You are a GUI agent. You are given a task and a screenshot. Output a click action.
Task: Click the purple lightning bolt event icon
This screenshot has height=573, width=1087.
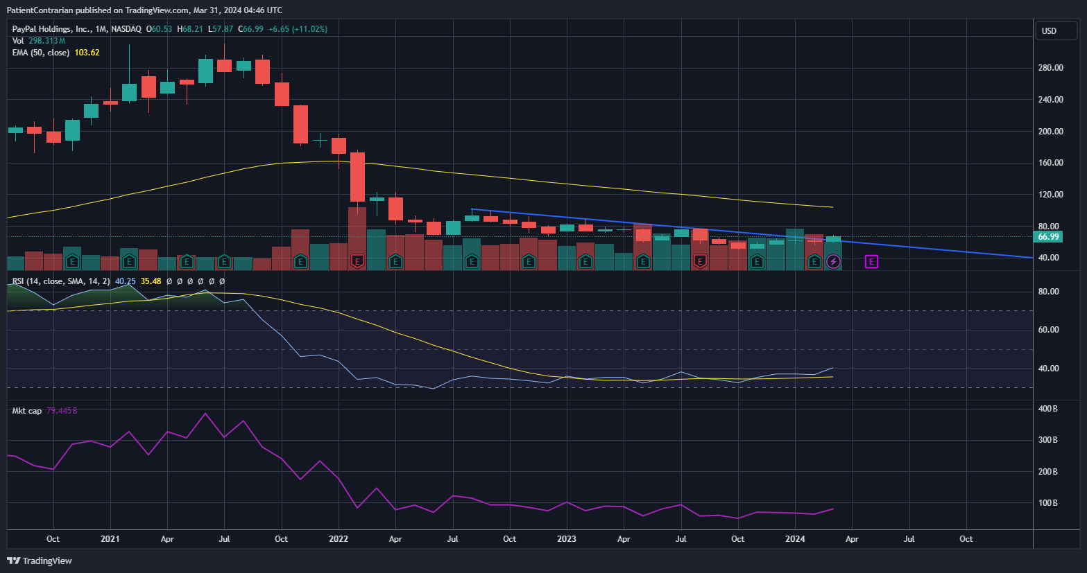(x=833, y=262)
